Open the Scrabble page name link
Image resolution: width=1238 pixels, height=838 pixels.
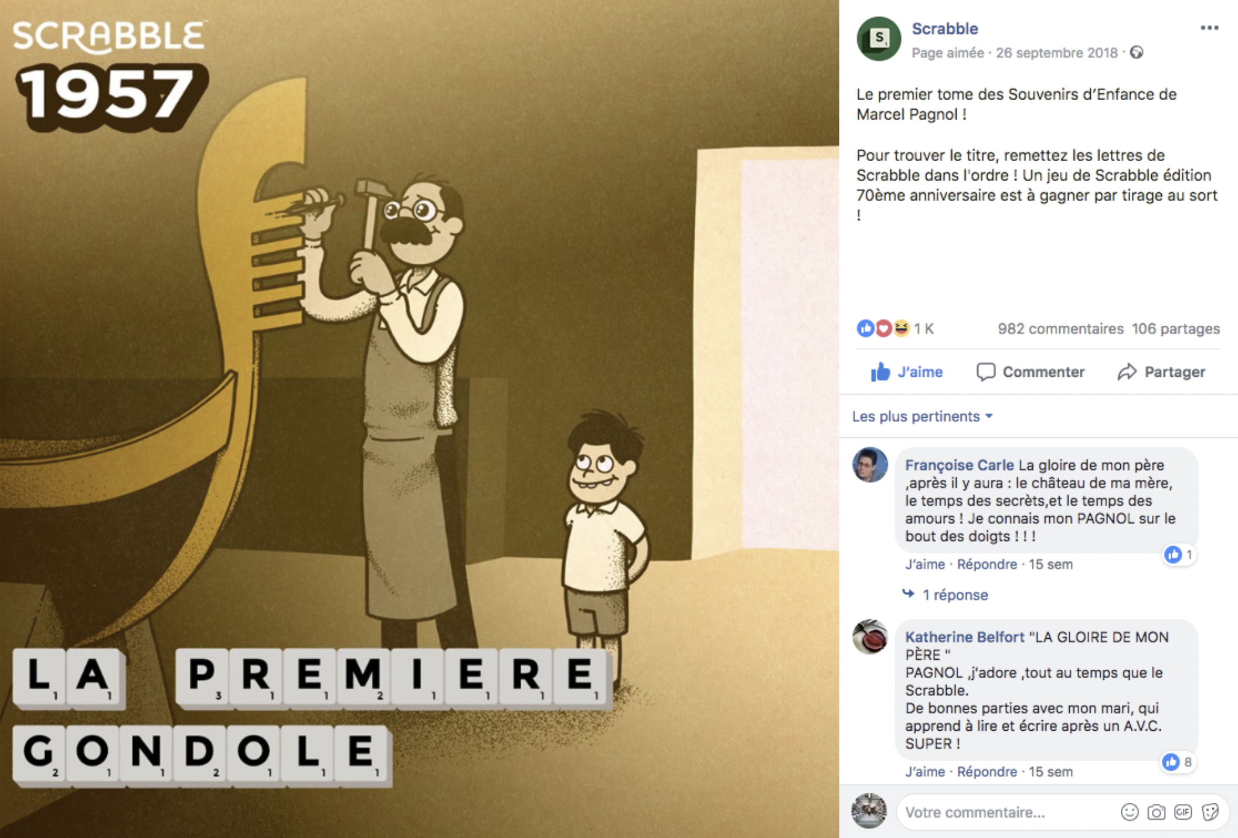click(x=945, y=29)
